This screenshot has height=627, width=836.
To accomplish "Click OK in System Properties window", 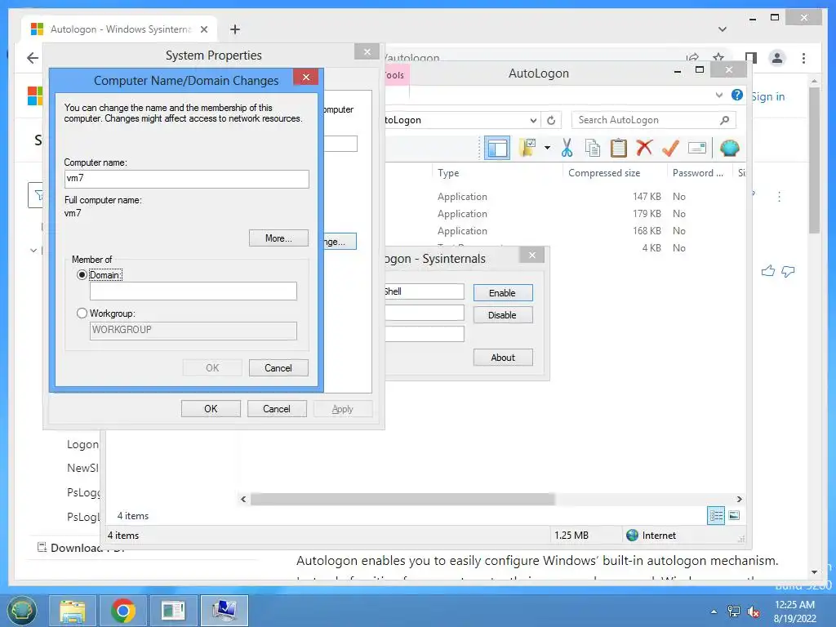I will [x=211, y=409].
